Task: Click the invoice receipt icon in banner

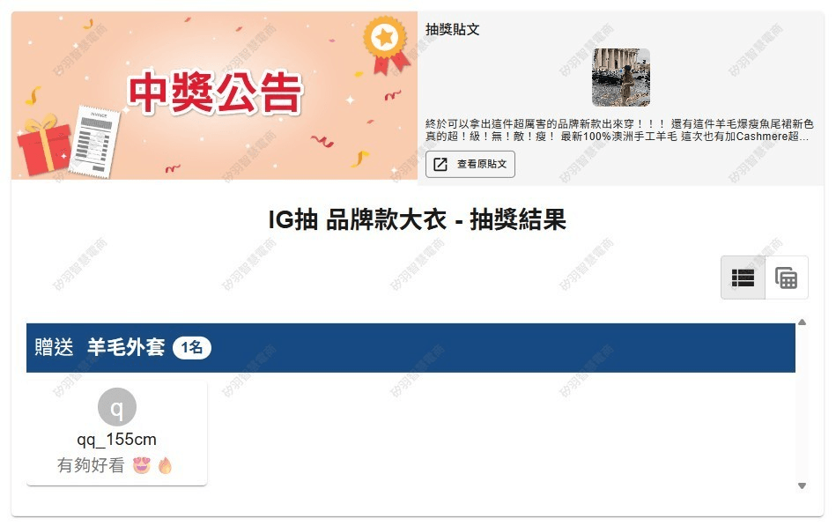Action: 95,141
